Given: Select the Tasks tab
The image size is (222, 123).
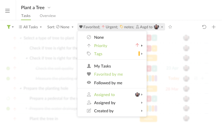Looking at the screenshot, I should 26,16.
